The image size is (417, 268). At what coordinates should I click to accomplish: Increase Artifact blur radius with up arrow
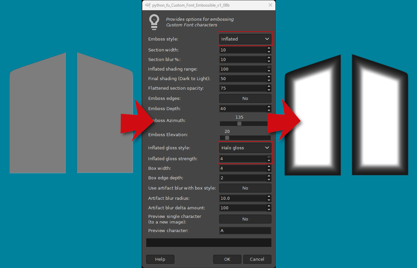[269, 196]
